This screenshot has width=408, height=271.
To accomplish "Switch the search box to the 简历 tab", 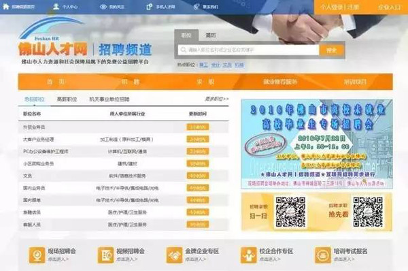I will [x=211, y=35].
